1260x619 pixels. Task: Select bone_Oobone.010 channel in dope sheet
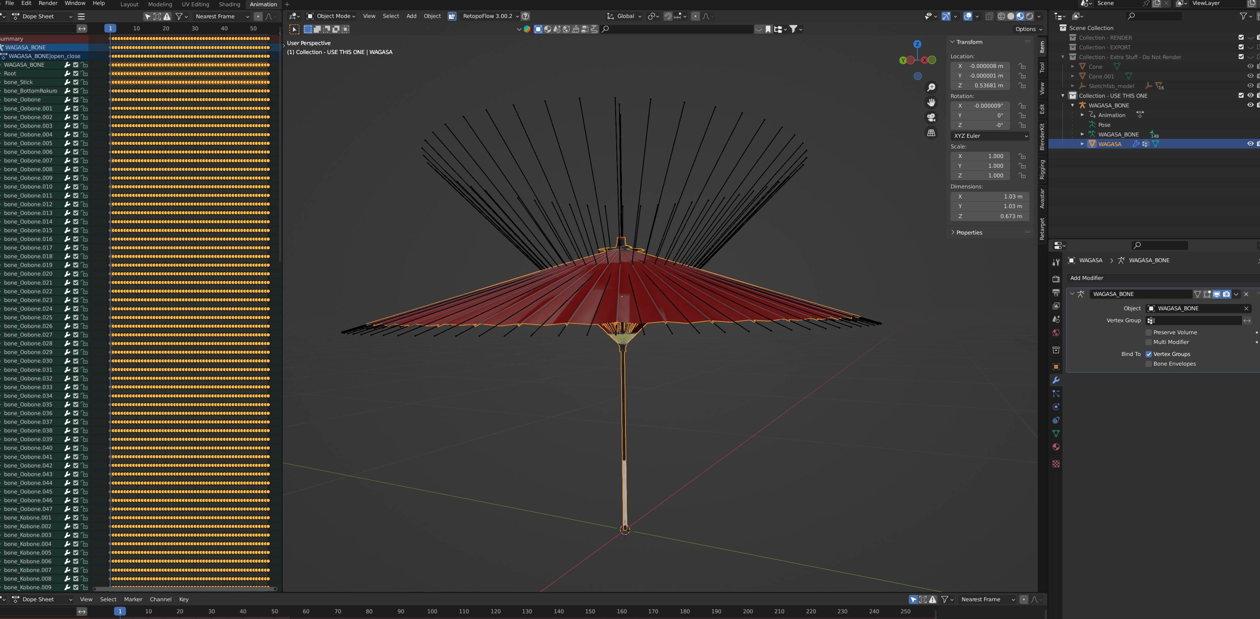(x=28, y=187)
